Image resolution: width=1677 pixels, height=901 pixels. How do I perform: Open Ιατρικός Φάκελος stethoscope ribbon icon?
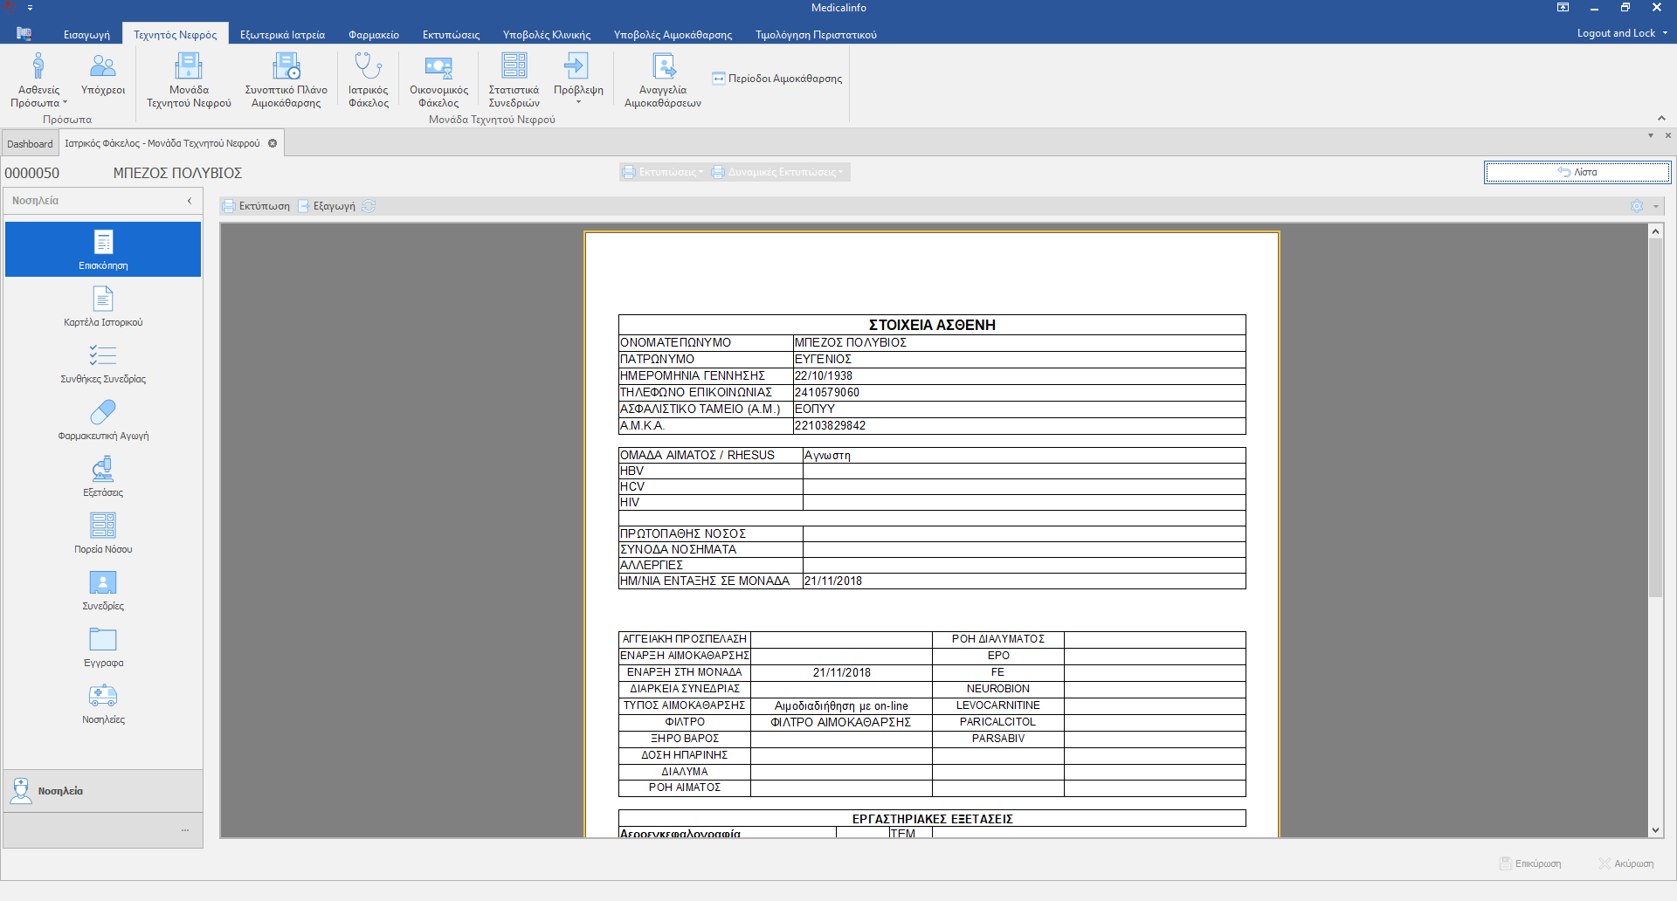point(368,66)
